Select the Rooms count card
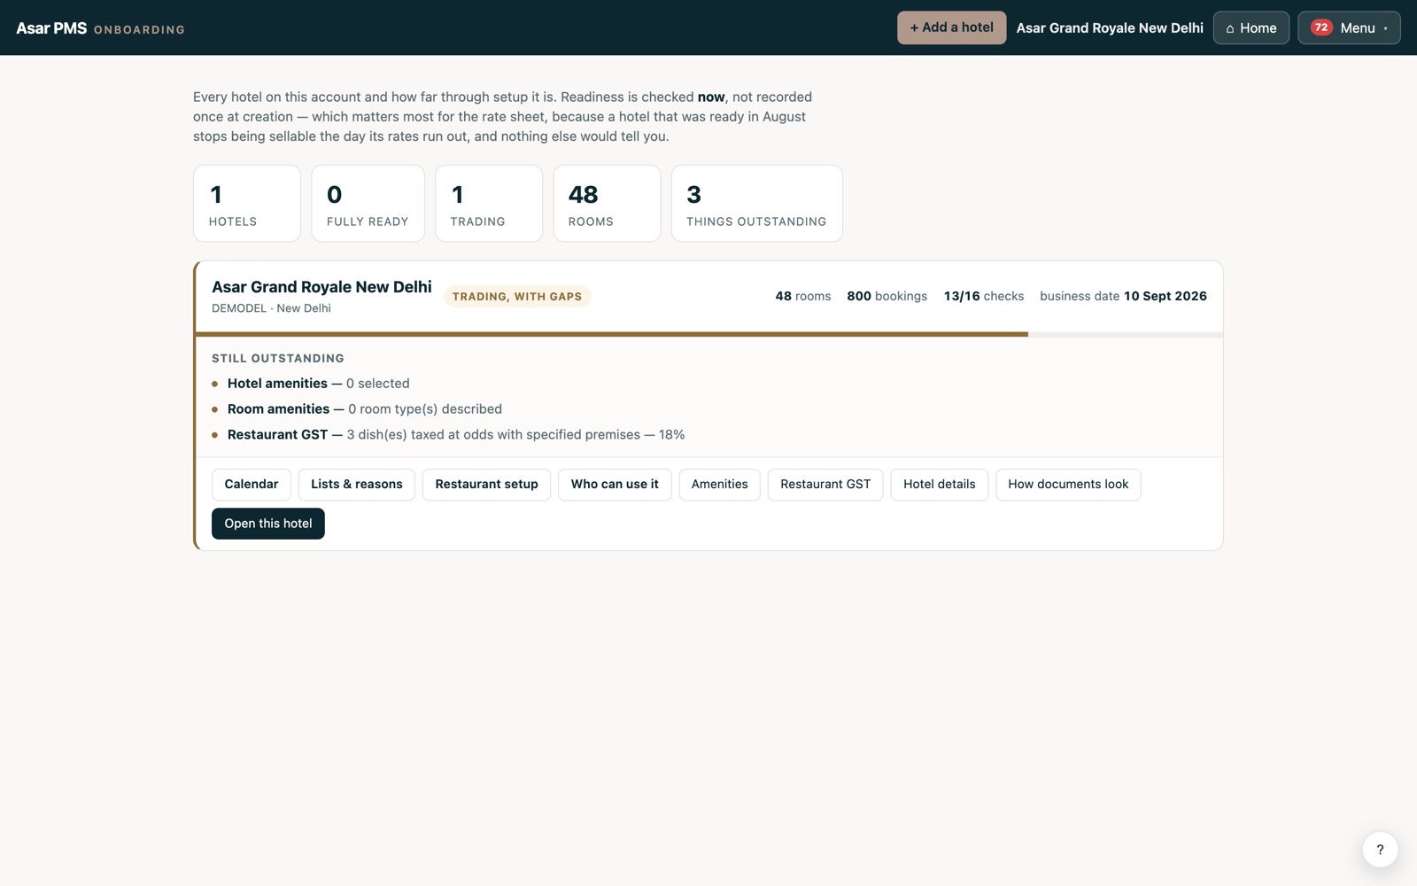This screenshot has width=1417, height=886. [607, 203]
